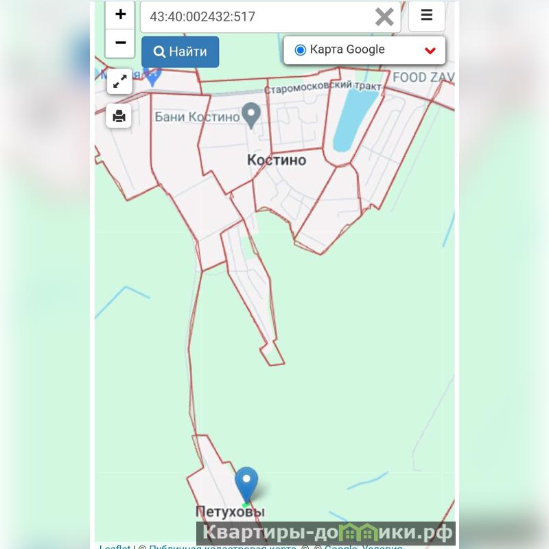Select the Карта Google radio option
This screenshot has width=549, height=549.
(300, 50)
